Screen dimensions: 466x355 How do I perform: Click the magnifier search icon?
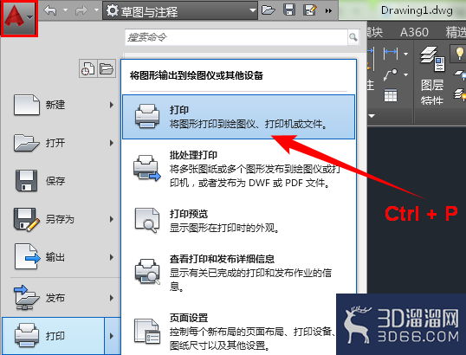[x=353, y=37]
